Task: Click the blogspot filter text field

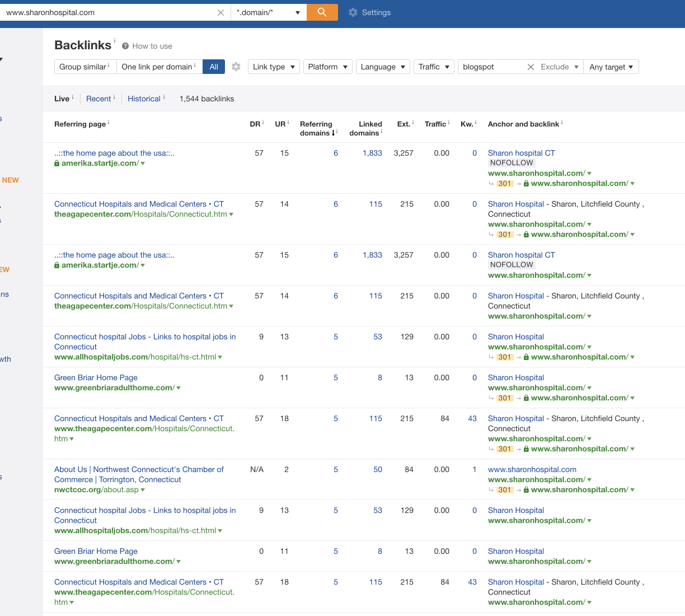Action: 494,67
